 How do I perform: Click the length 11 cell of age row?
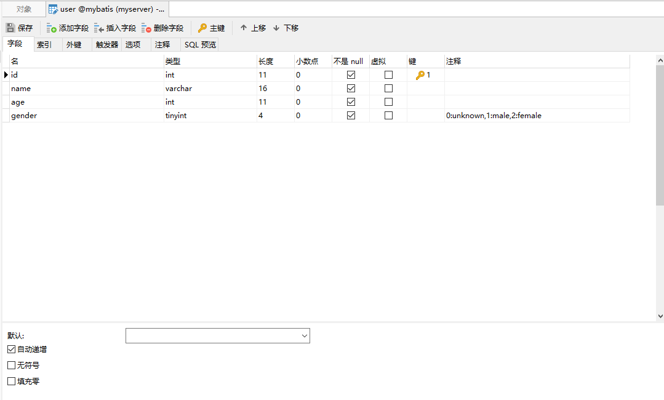(276, 102)
